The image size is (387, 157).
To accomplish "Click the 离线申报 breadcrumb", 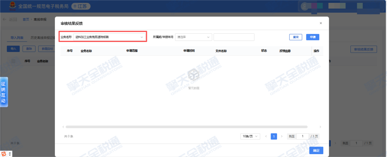I will [40, 19].
